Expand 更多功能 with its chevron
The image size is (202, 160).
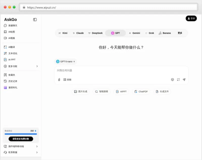coord(37,66)
